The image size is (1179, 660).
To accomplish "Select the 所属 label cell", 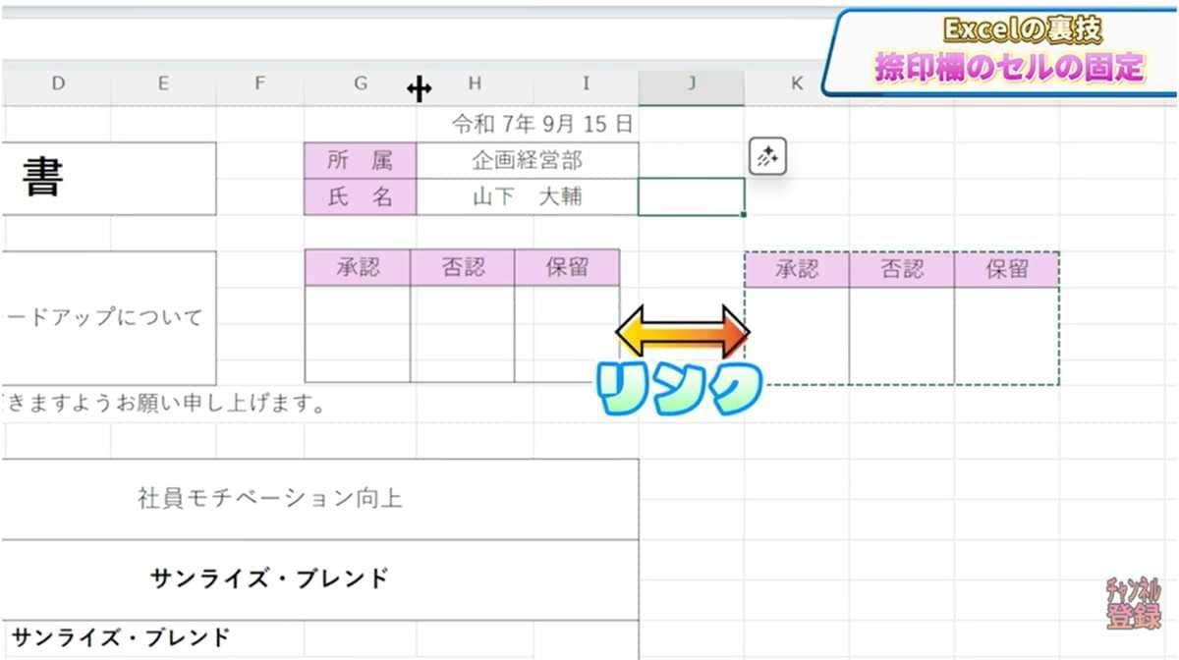I will point(360,161).
